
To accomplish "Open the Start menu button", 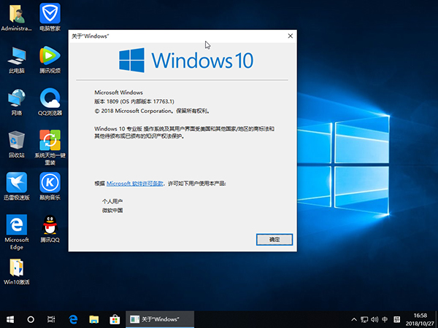I will point(10,319).
